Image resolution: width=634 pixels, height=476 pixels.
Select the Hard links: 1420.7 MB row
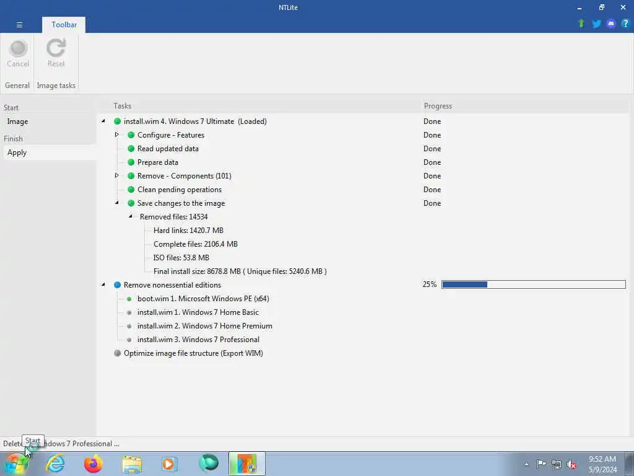tap(188, 231)
